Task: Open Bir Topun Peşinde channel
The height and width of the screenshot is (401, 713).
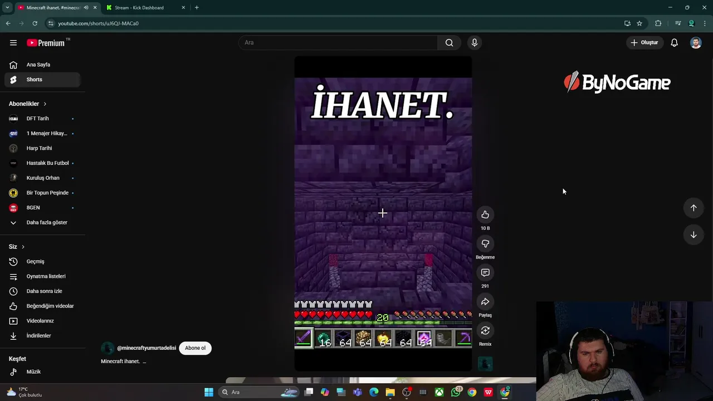Action: click(42, 193)
